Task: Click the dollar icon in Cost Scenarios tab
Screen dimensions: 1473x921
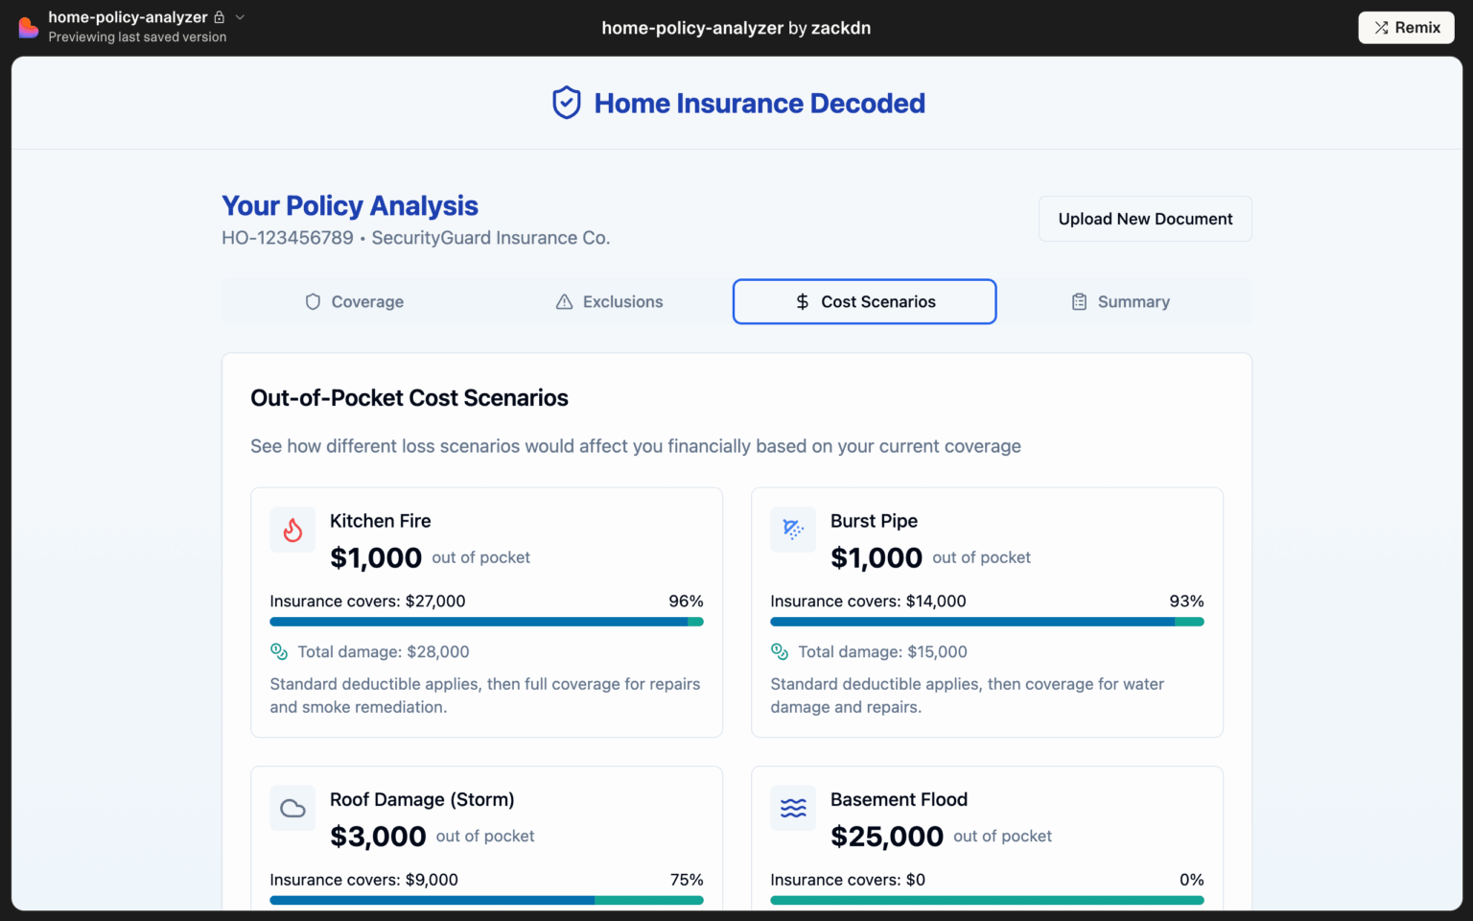Action: coord(802,301)
